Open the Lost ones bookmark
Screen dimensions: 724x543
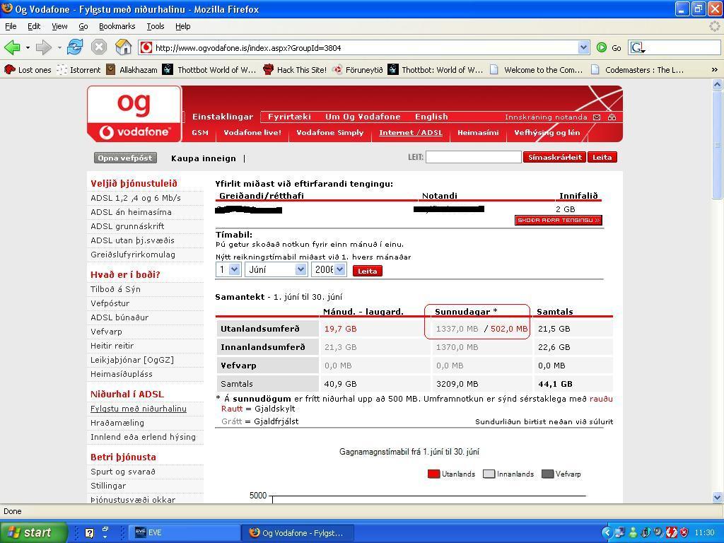[28, 70]
